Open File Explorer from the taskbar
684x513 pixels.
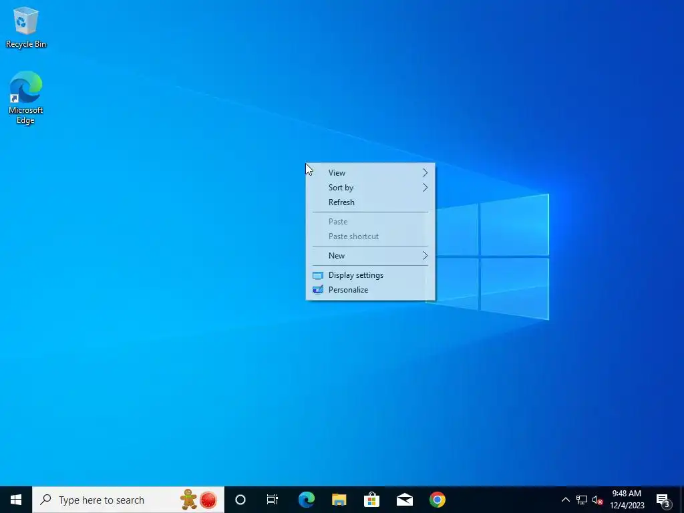[x=339, y=500]
